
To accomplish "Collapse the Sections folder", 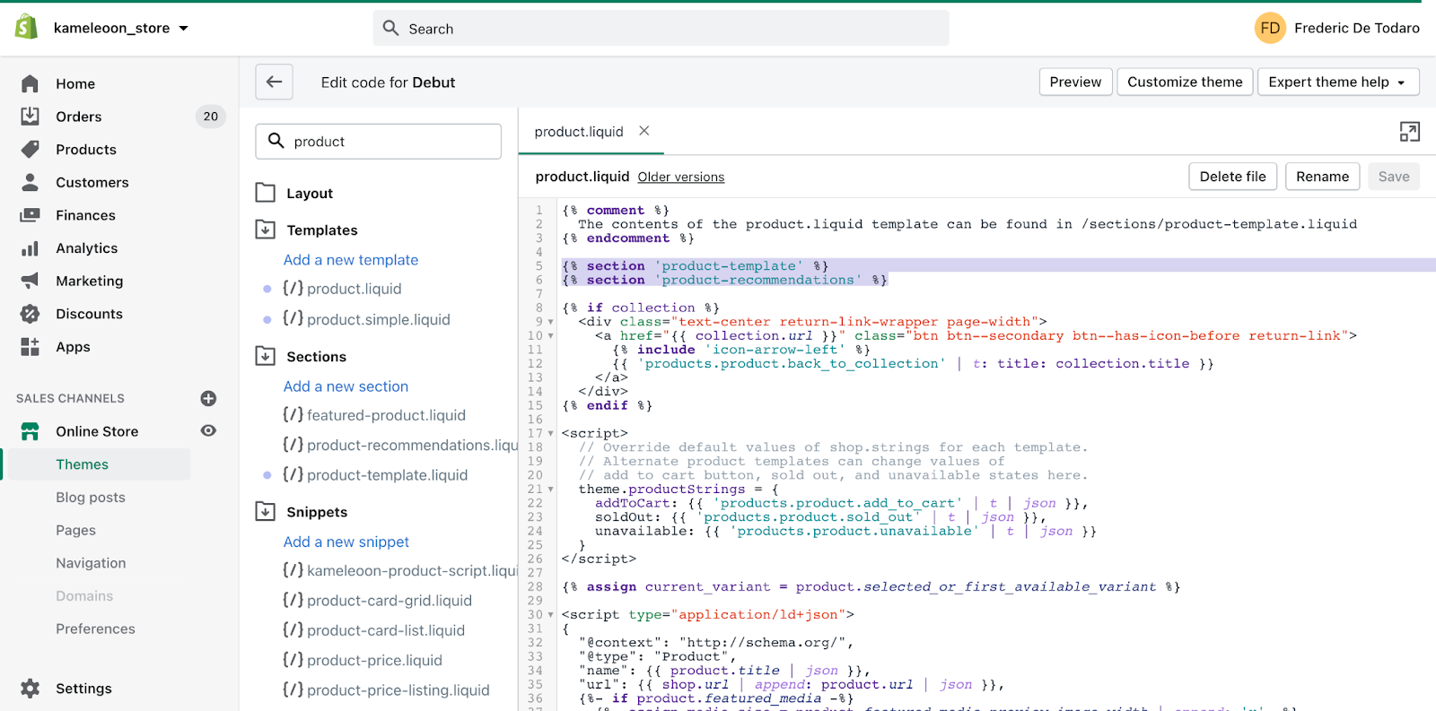I will 266,356.
